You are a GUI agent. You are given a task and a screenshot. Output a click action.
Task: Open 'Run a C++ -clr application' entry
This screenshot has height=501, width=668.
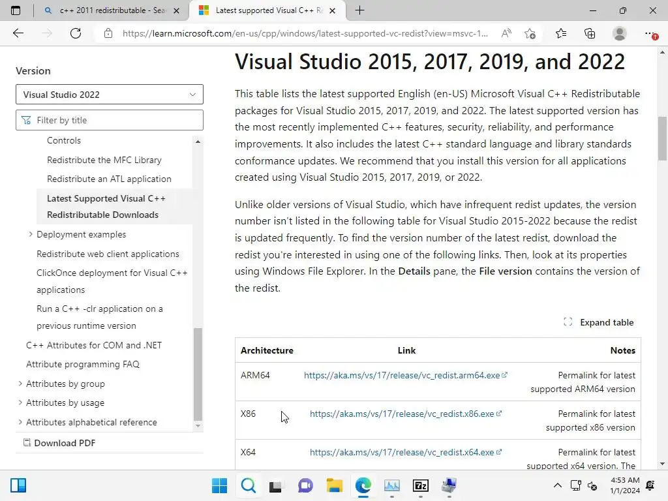[x=100, y=317]
